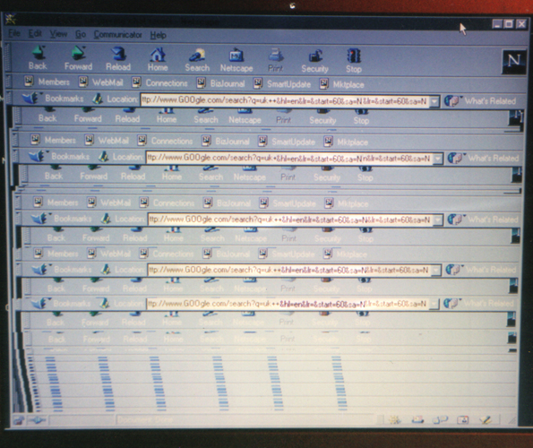
Task: Open Security info from the topmost toolbar
Action: [314, 62]
